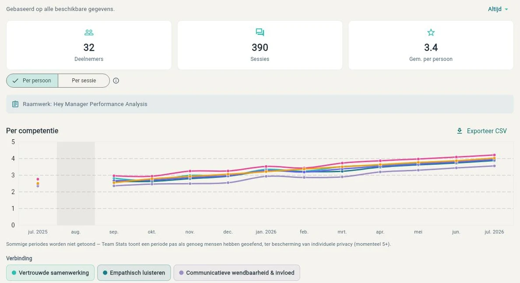Click the dark teal dot on Empathisch luisteren
The width and height of the screenshot is (520, 283).
click(x=105, y=273)
